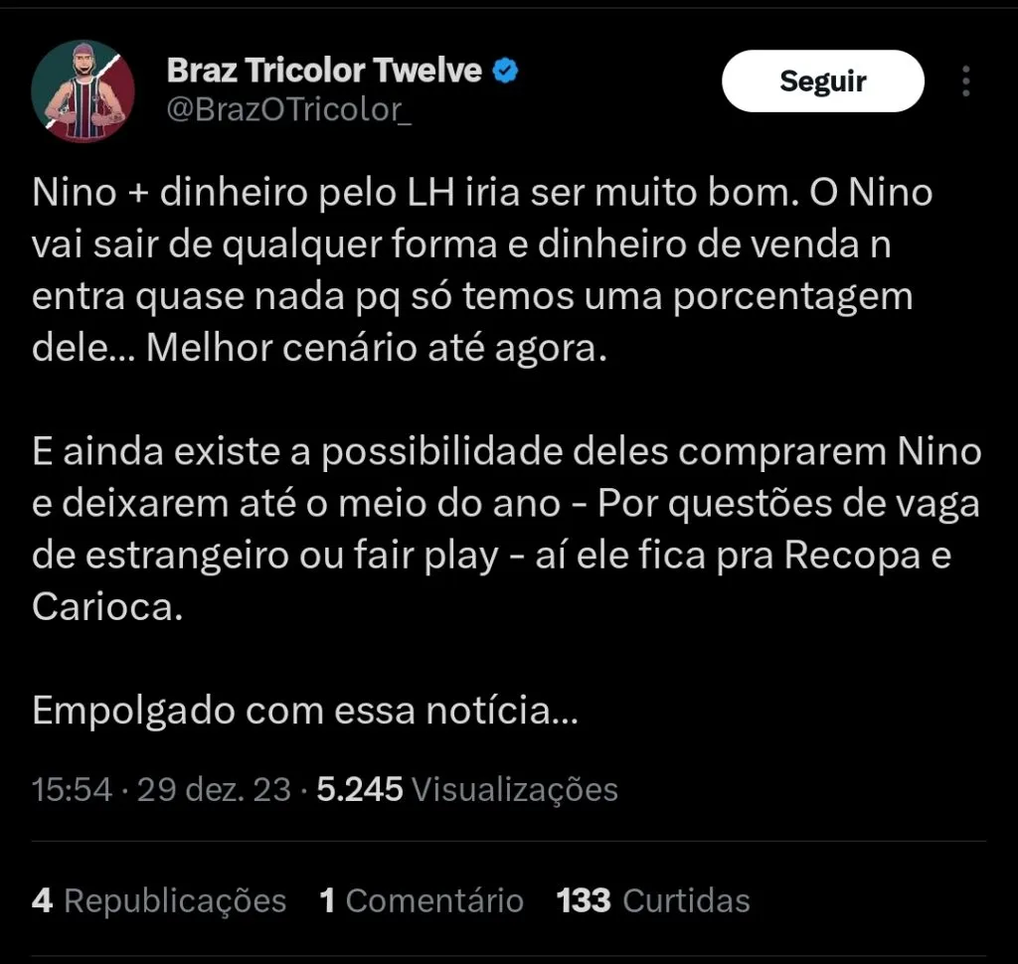Click the blue verified badge icon

[x=506, y=71]
